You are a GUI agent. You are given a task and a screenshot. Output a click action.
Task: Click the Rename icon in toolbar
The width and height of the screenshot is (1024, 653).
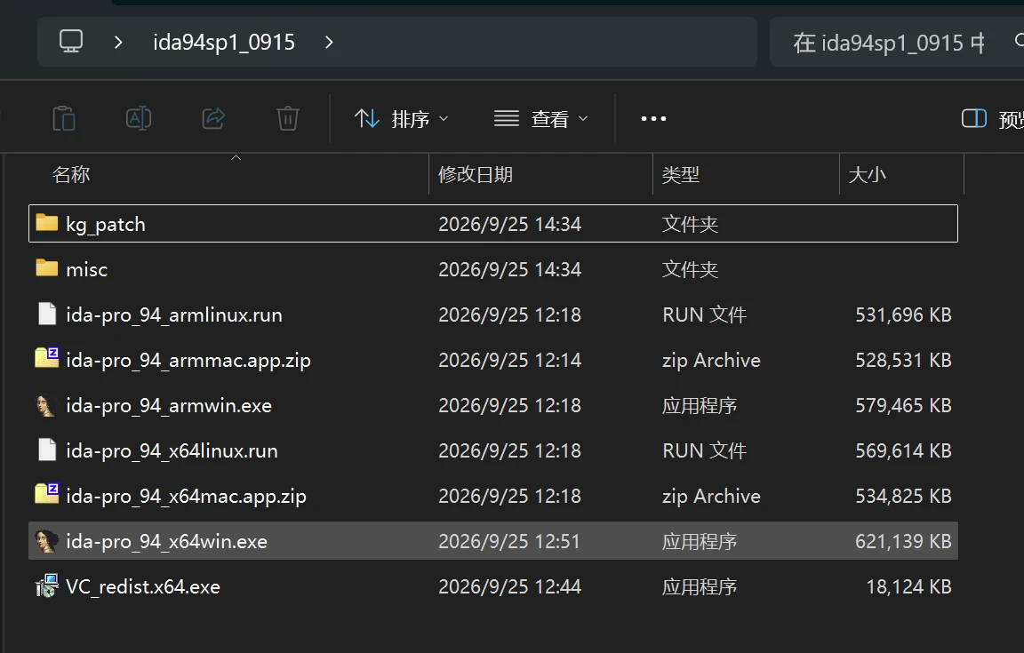(x=139, y=119)
